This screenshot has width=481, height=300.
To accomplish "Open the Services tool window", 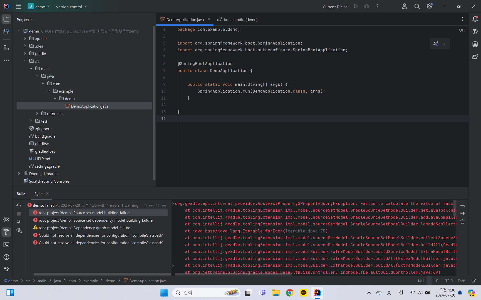I will [x=6, y=220].
